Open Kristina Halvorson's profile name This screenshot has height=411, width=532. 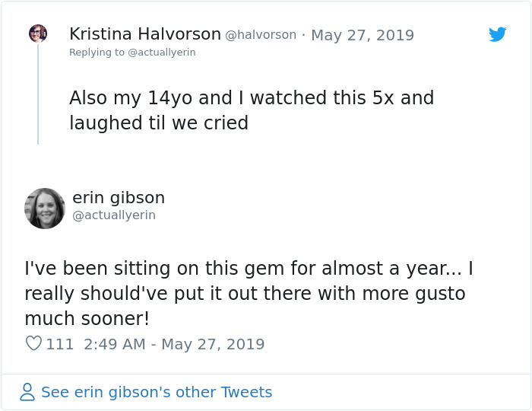144,34
